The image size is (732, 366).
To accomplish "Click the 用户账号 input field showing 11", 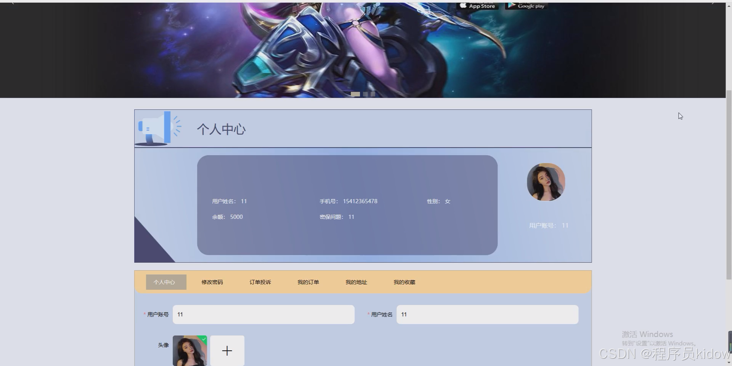I will (263, 314).
